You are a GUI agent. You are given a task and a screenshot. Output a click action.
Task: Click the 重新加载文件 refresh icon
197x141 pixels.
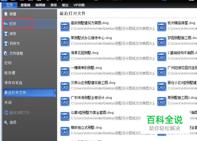(x=6, y=112)
